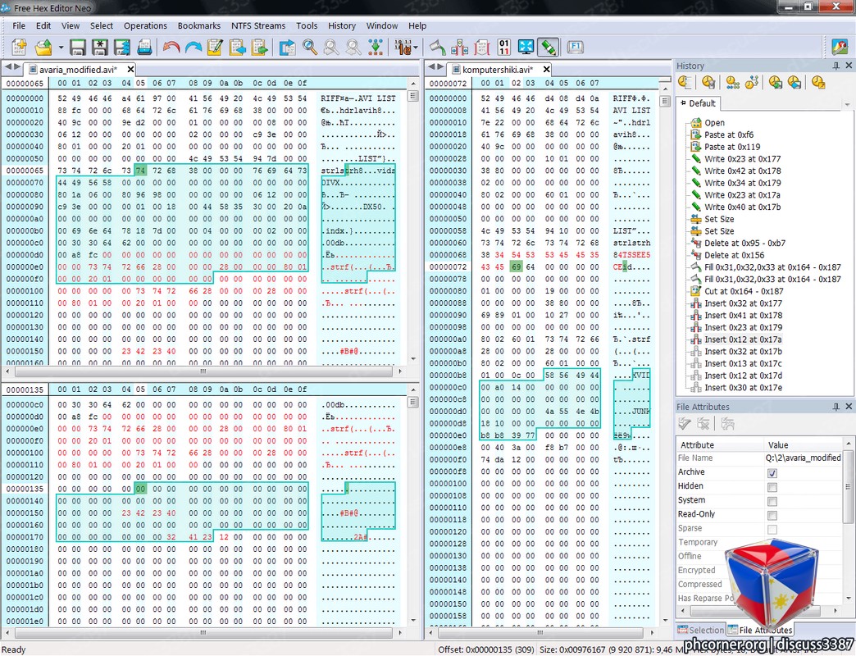Close the komputershiki.avi tab
Image resolution: width=856 pixels, height=656 pixels.
(546, 70)
